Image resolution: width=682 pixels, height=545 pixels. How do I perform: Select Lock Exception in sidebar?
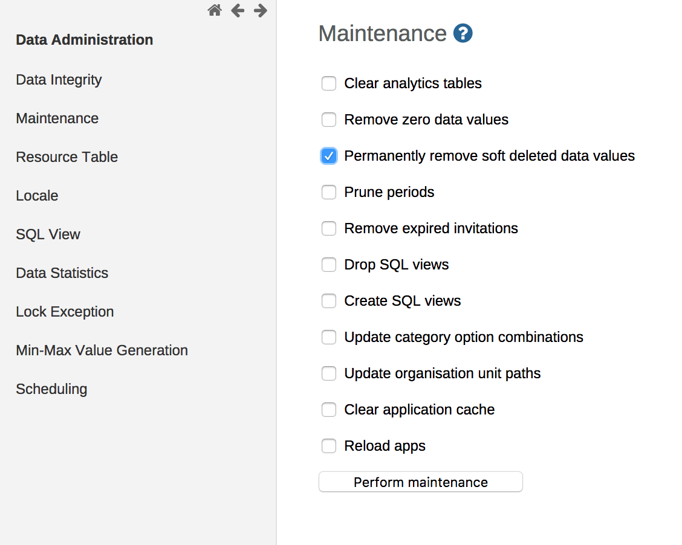65,312
